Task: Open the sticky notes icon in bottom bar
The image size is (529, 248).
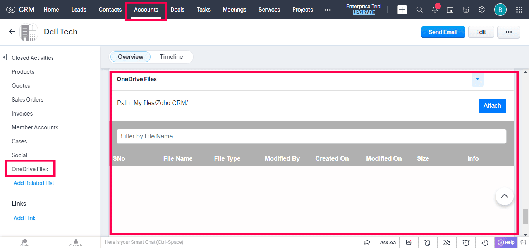Action: pos(428,242)
